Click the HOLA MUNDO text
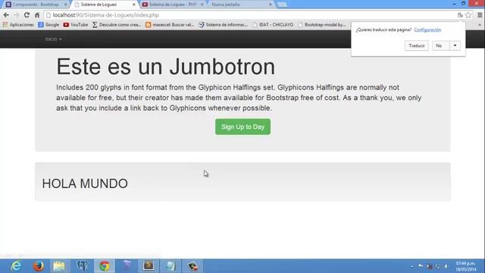The width and height of the screenshot is (485, 273). (85, 184)
